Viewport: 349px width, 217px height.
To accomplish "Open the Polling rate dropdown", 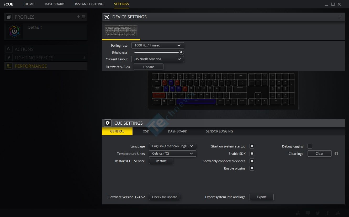I will point(157,45).
